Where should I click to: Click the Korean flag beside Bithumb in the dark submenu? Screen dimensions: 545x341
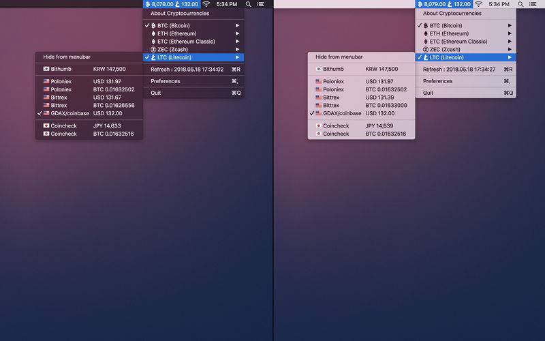pyautogui.click(x=46, y=69)
